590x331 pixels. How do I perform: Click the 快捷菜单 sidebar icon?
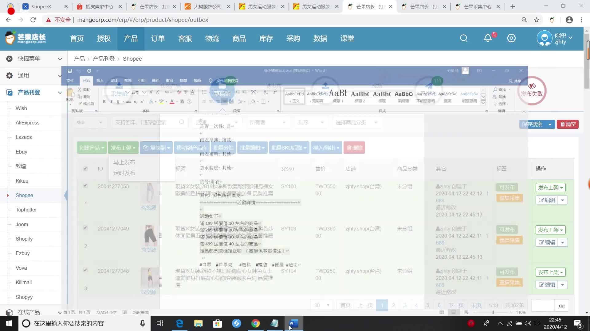click(9, 59)
